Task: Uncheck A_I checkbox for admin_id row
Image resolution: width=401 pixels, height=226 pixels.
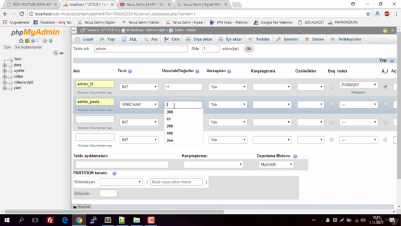Action: [385, 87]
